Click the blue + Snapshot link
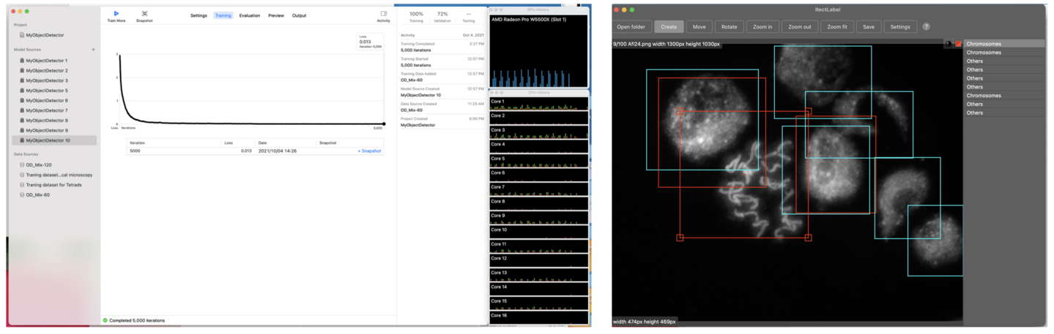The height and width of the screenshot is (334, 1054). (369, 151)
